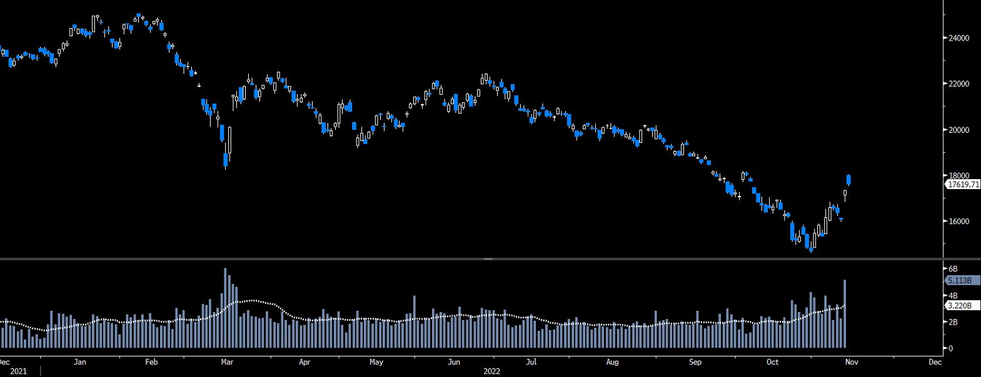This screenshot has width=981, height=377.
Task: Click the pane divider handle between price and volume
Action: (x=488, y=258)
